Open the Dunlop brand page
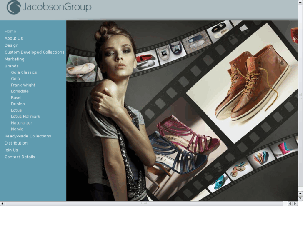303x227 pixels. click(18, 104)
